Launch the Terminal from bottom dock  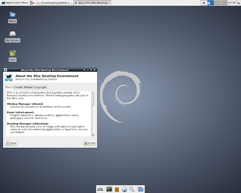point(109,189)
